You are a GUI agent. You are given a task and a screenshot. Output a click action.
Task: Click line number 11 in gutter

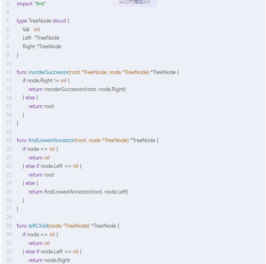coord(9,72)
